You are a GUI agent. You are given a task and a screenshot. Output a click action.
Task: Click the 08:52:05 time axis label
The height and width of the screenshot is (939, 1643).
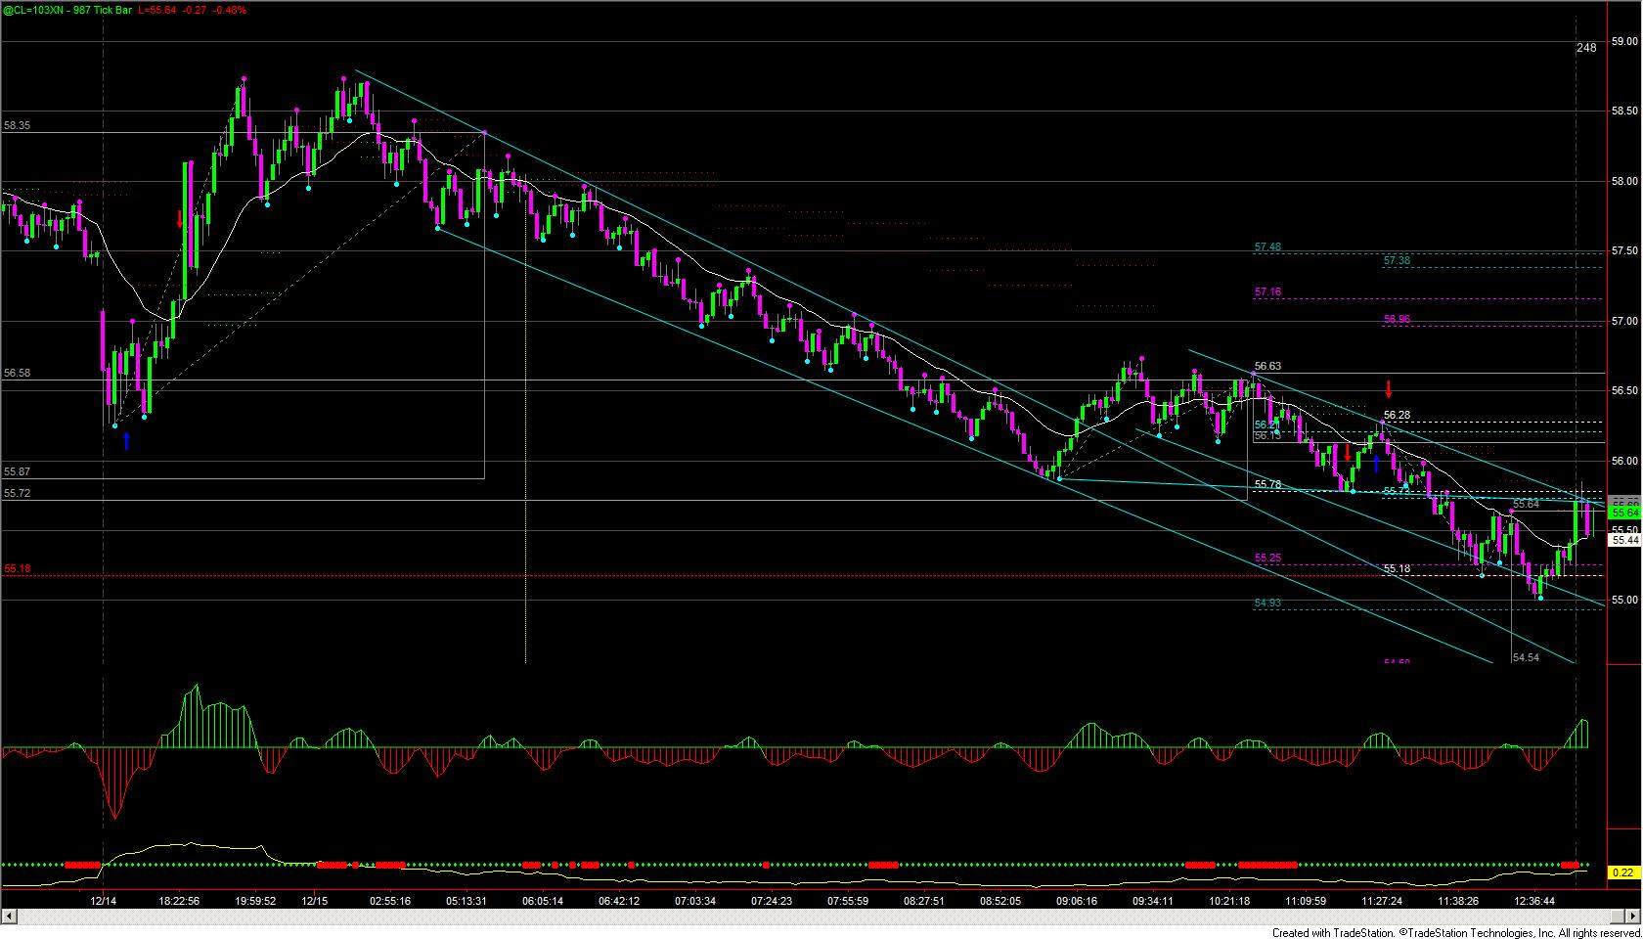pos(999,900)
